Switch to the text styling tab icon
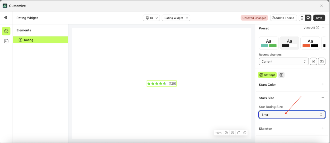The width and height of the screenshot is (330, 143). click(x=281, y=75)
